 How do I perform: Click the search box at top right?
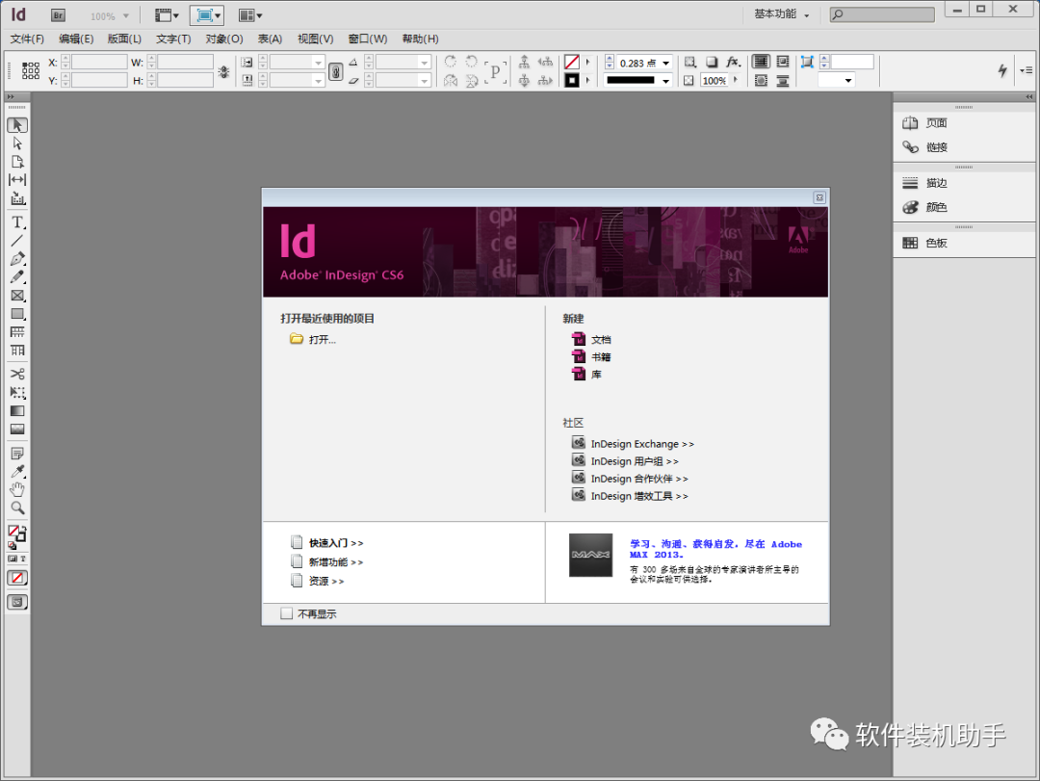pyautogui.click(x=882, y=13)
